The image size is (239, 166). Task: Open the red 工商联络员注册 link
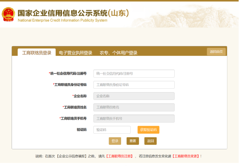pyautogui.click(x=119, y=156)
